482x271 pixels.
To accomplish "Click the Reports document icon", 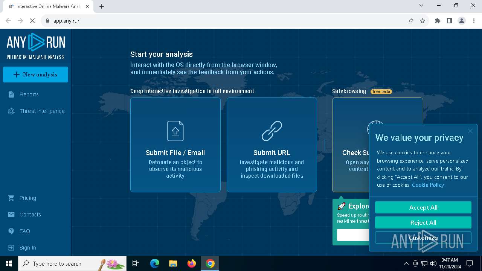I will coord(11,94).
